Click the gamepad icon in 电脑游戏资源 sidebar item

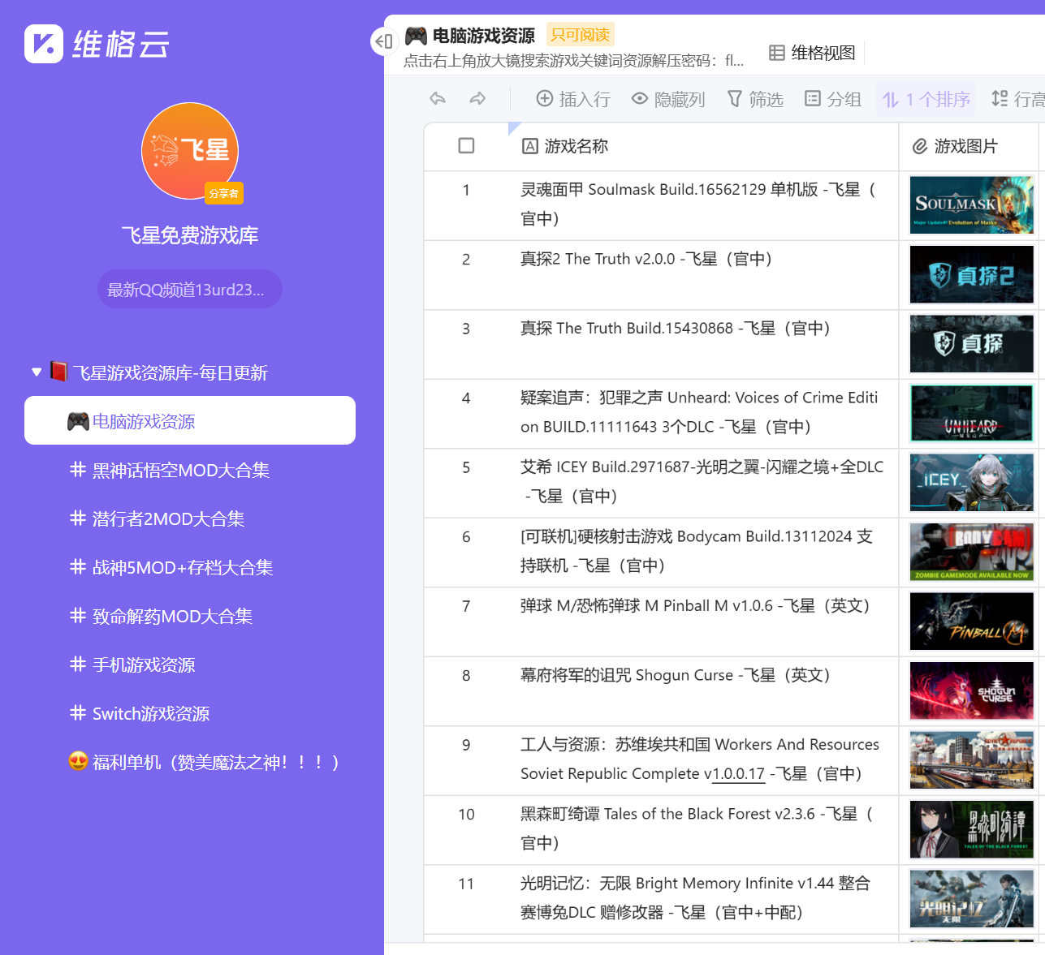(78, 421)
